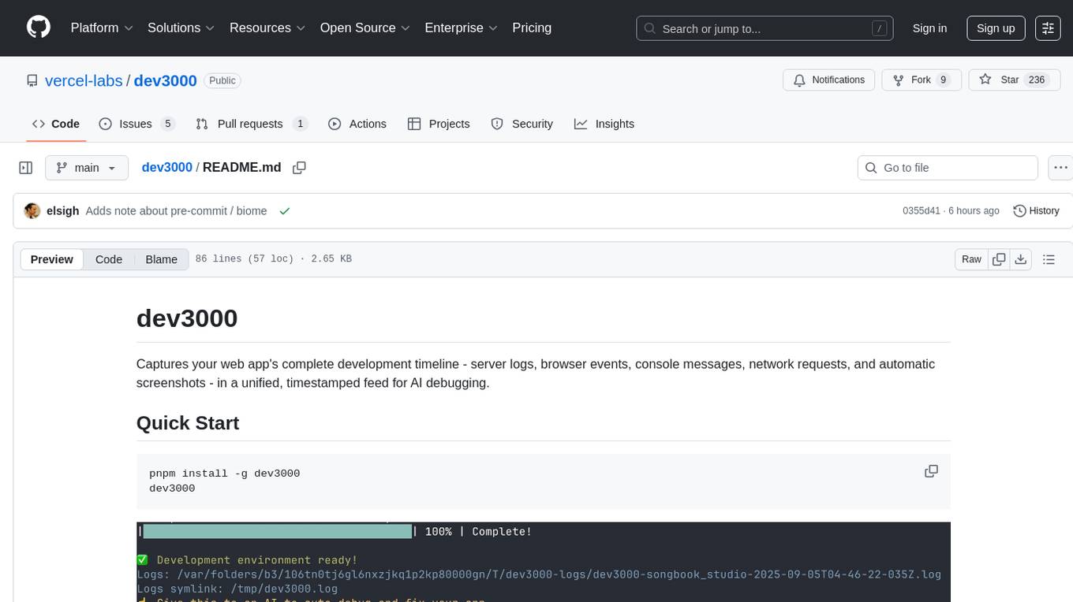Open dev3000 breadcrumb folder link
The height and width of the screenshot is (602, 1073).
(x=167, y=168)
